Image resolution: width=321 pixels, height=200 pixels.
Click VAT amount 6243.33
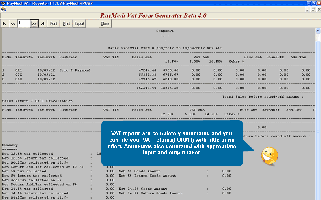click(170, 79)
